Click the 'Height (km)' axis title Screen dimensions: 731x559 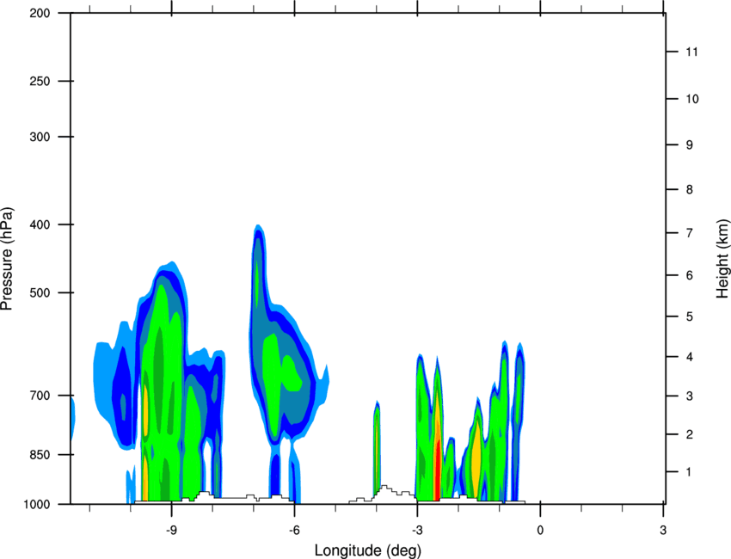coord(722,259)
